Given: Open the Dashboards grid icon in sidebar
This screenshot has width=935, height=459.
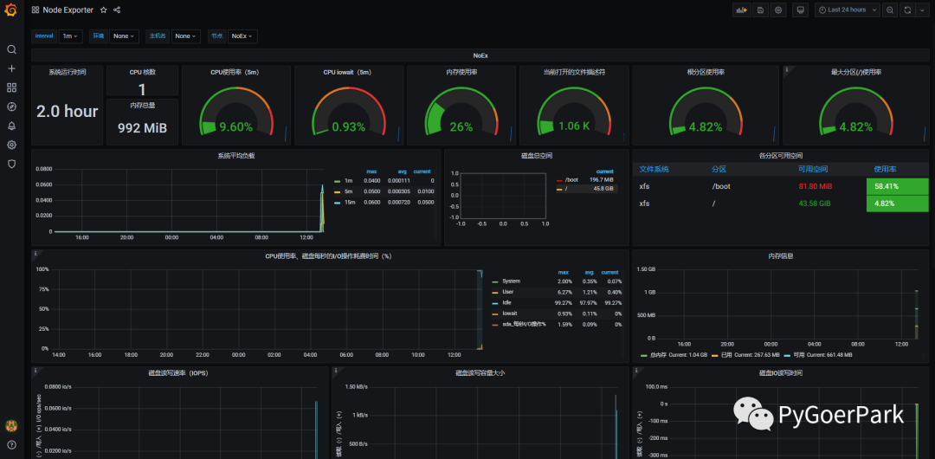Looking at the screenshot, I should [11, 87].
